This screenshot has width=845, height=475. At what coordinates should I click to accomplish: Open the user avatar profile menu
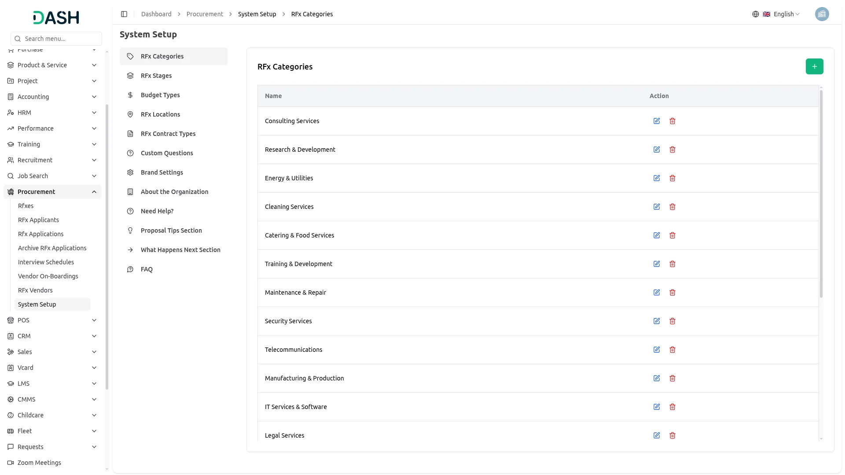tap(822, 14)
